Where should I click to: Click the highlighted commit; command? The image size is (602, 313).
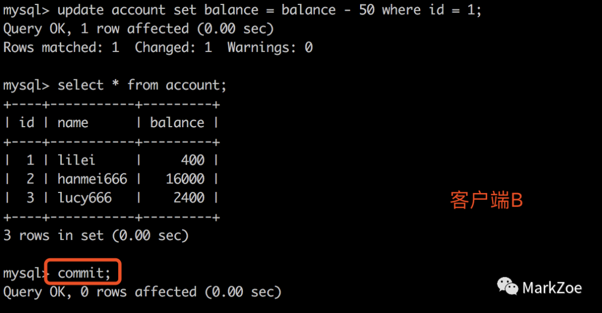point(84,273)
